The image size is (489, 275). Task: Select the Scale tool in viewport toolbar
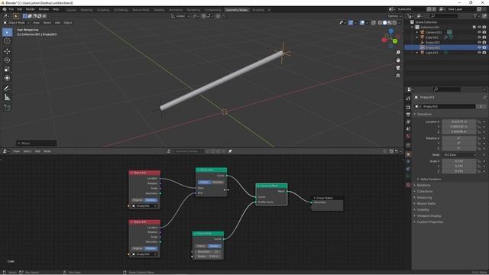click(7, 70)
